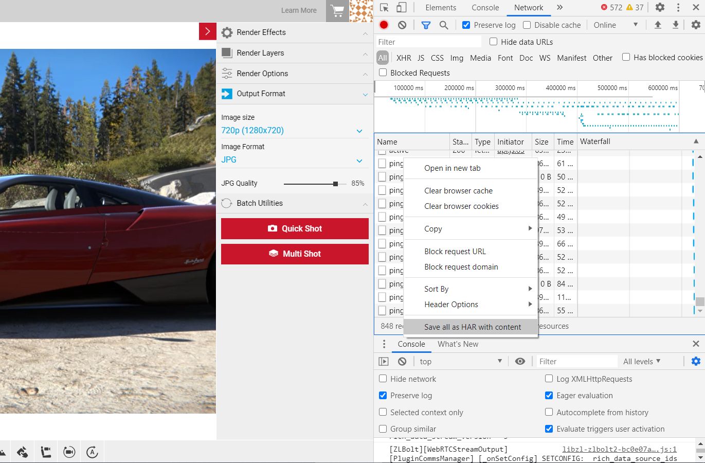Screen dimensions: 705x463
Task: Toggle the network filter funnel
Action: click(x=426, y=25)
